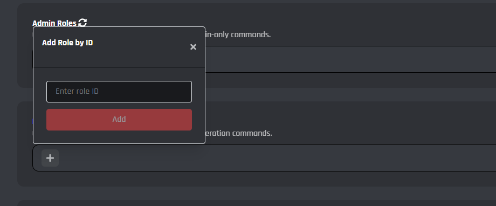Focus the Enter role ID field
The image size is (496, 206).
click(x=119, y=92)
